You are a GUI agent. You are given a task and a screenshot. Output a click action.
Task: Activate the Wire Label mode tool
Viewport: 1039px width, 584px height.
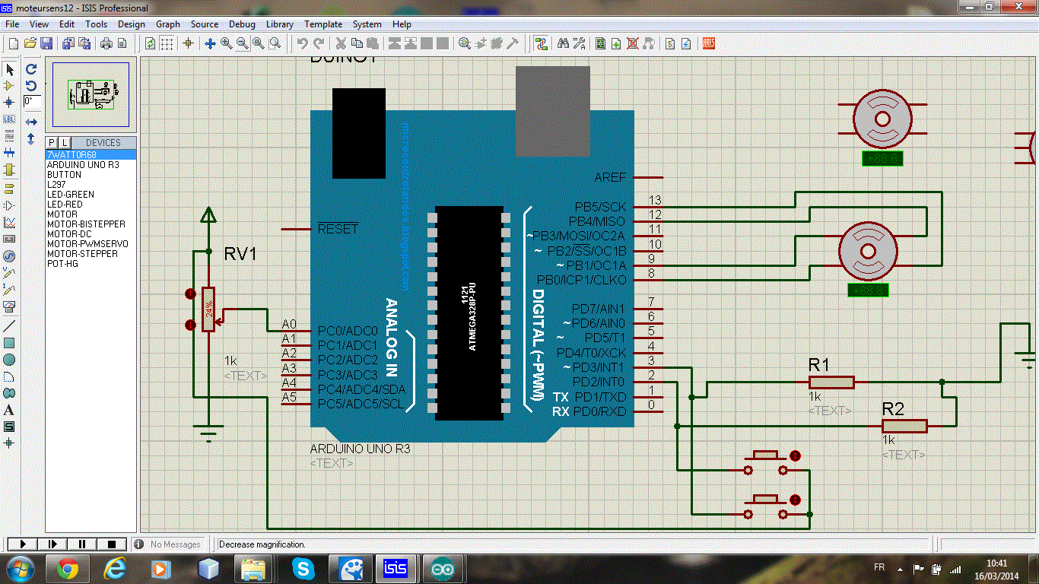pos(10,119)
